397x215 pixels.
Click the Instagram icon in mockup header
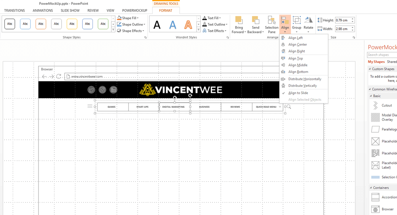[102, 90]
